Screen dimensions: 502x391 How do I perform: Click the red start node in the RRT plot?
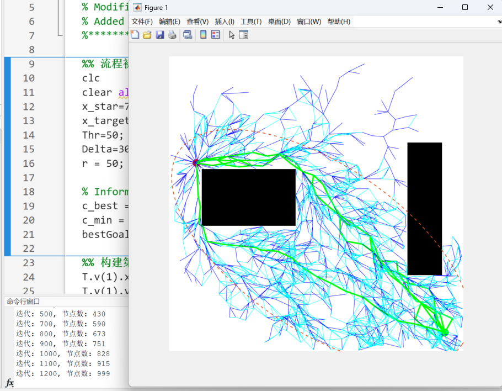point(196,162)
